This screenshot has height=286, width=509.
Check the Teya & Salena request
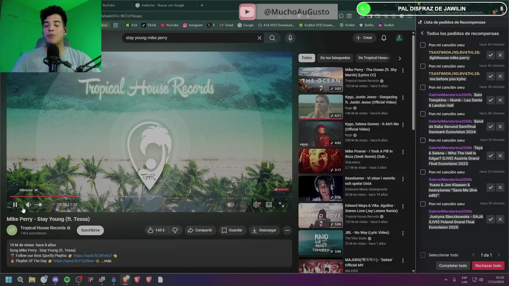(423, 140)
